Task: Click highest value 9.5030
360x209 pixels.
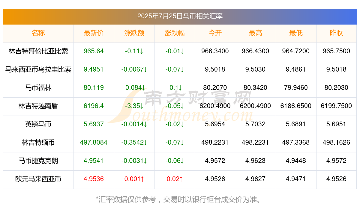Action: (x=255, y=69)
